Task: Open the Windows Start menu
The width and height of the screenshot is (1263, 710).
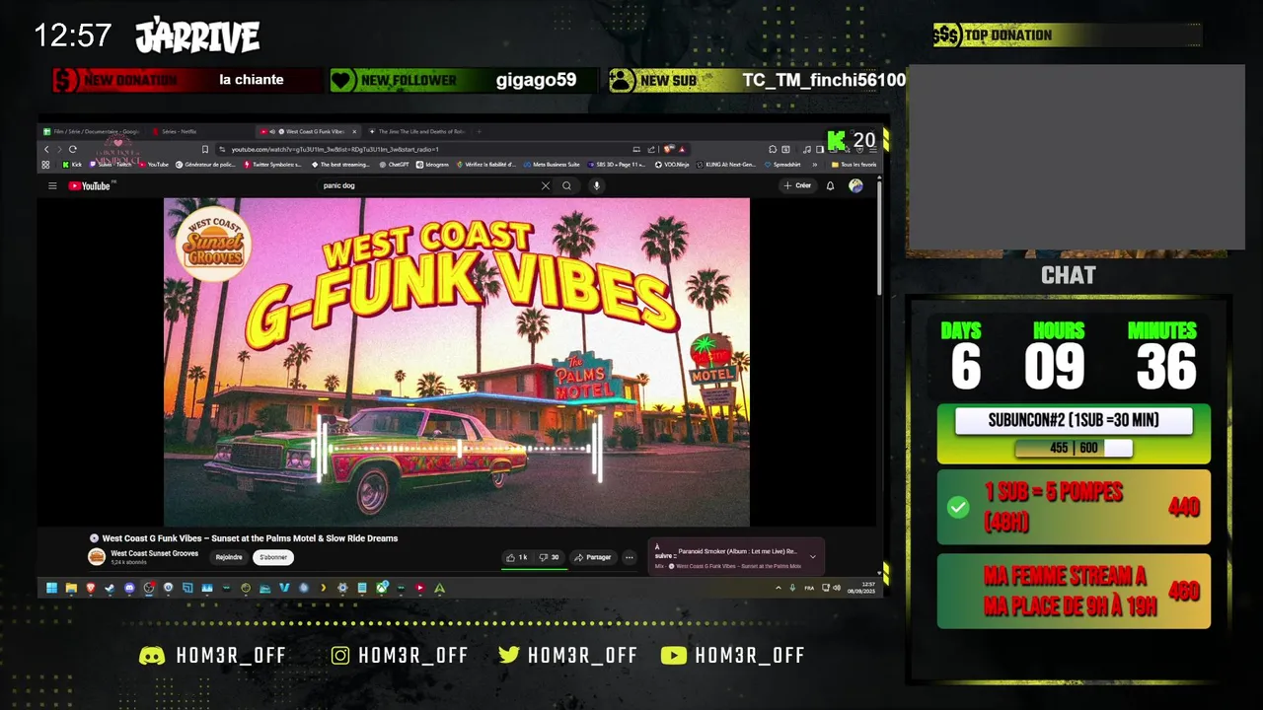Action: point(51,588)
